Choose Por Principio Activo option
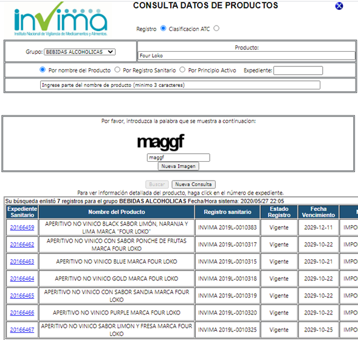358x340 pixels. tap(182, 69)
